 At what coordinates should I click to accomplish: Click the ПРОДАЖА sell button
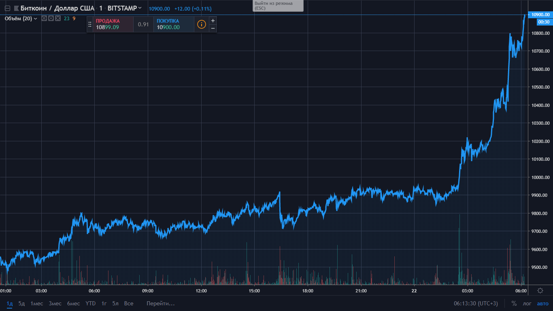(x=113, y=24)
